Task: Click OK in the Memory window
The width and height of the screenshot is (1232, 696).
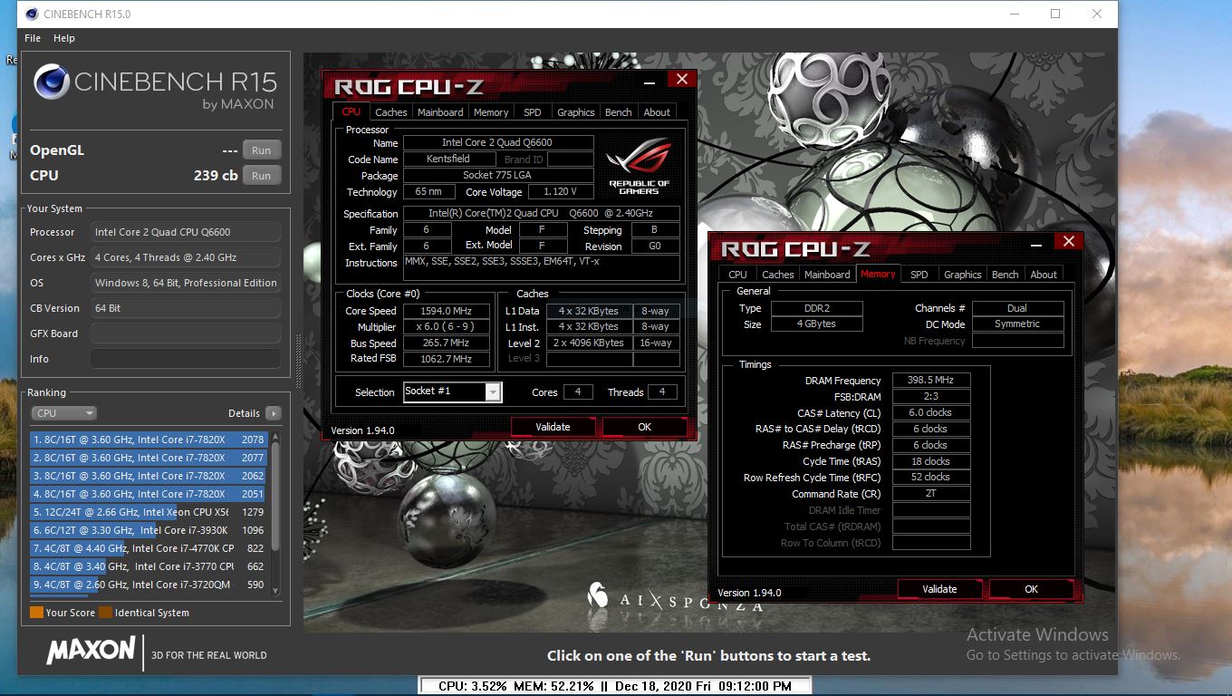Action: tap(1031, 589)
